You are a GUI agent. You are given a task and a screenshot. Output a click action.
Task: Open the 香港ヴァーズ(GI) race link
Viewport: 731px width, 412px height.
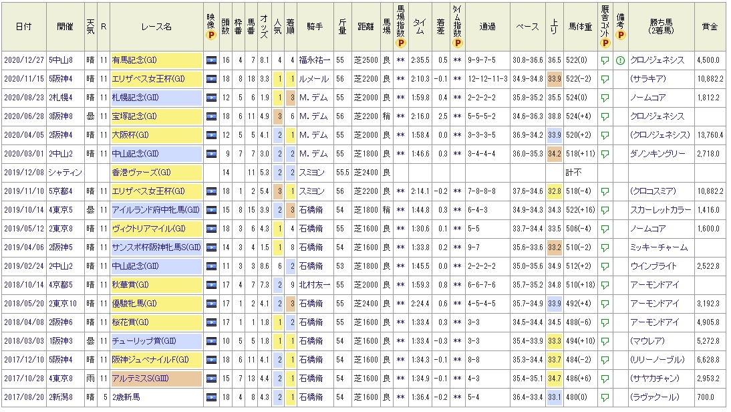click(x=135, y=173)
